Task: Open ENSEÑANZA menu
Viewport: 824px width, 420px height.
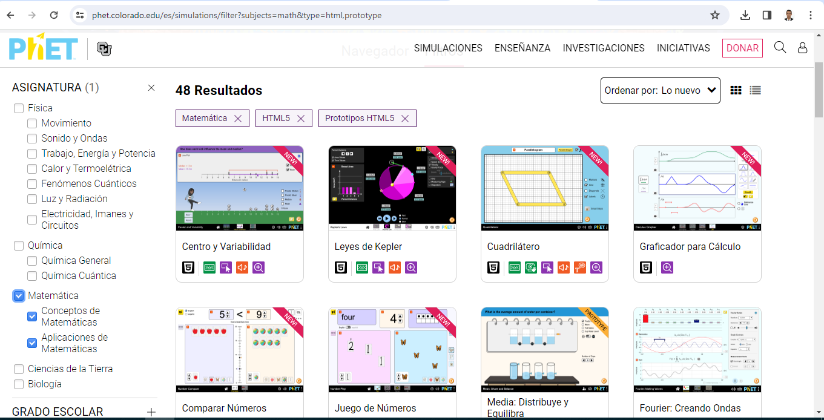Action: tap(522, 48)
